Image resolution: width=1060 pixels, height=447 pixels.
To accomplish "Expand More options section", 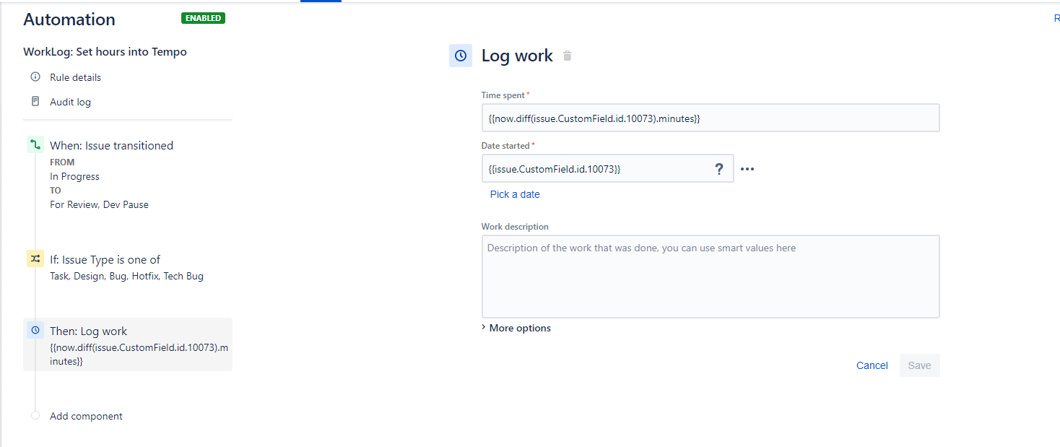I will [516, 328].
